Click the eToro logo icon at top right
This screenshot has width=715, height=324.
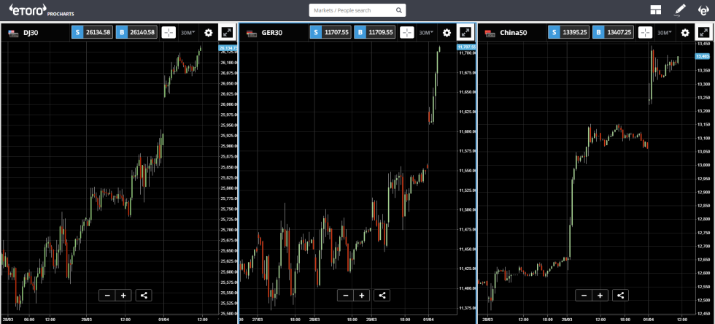tap(703, 10)
